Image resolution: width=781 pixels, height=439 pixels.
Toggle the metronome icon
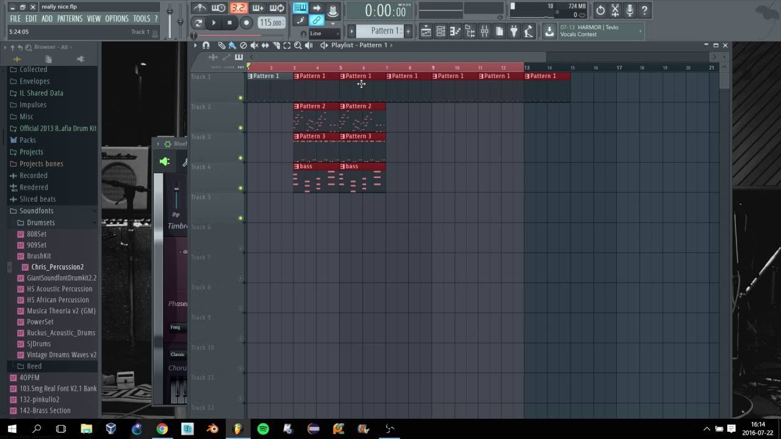[x=200, y=9]
